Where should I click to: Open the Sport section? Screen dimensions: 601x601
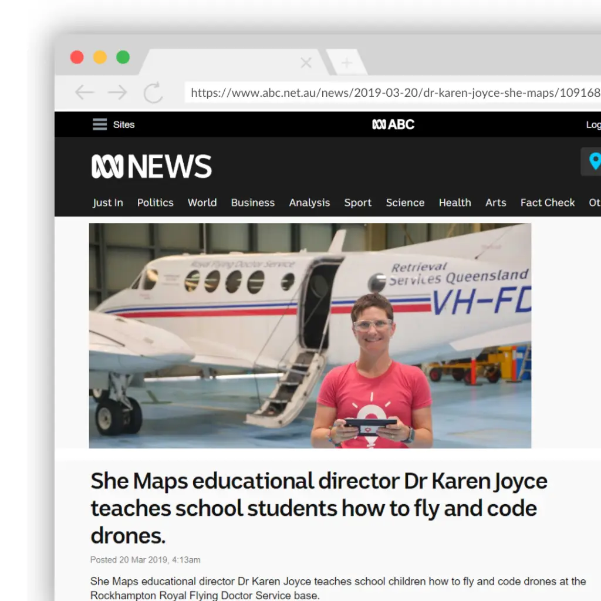tap(357, 202)
